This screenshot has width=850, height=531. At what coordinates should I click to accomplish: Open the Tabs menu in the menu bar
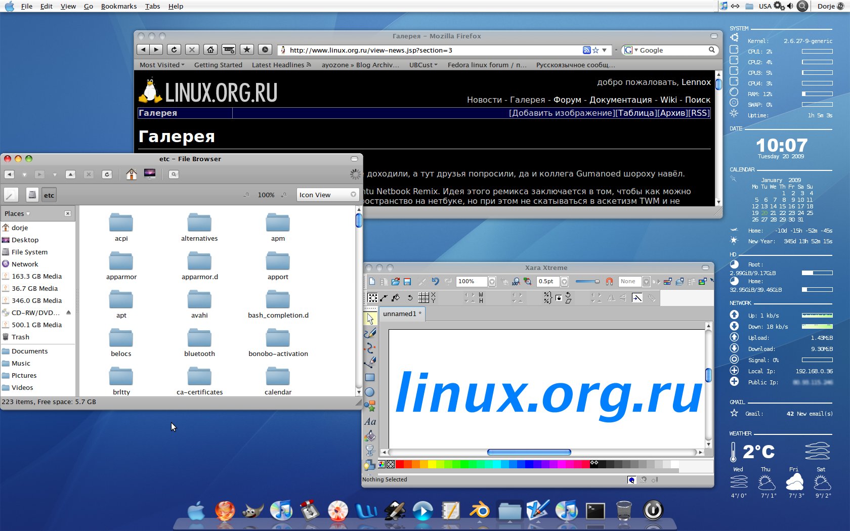click(152, 6)
